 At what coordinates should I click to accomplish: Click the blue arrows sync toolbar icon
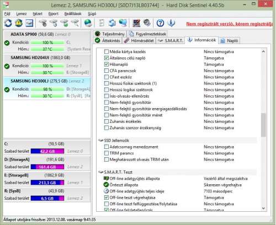112,23
